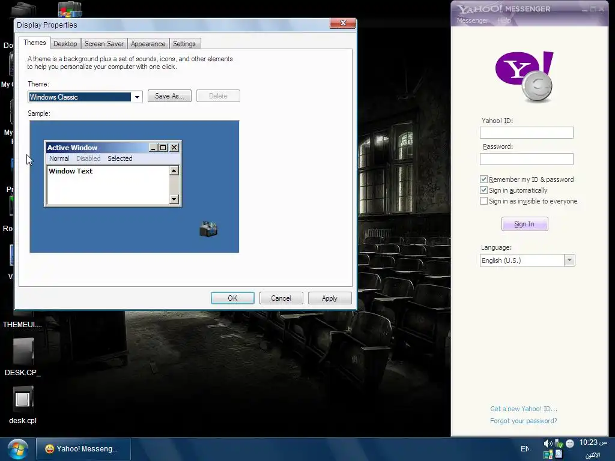Click the sample Active Window close icon
Screen dimensions: 615x461
tap(174, 148)
